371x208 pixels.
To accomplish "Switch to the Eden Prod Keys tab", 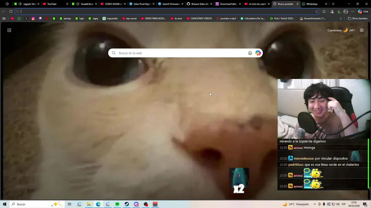I will click(x=141, y=4).
